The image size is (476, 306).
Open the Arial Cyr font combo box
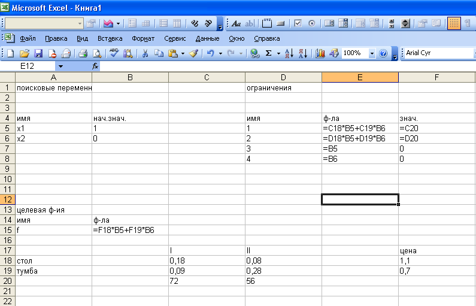pyautogui.click(x=439, y=53)
